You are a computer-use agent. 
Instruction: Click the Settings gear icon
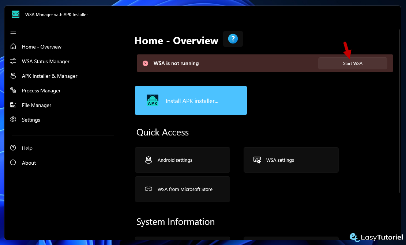click(x=13, y=119)
